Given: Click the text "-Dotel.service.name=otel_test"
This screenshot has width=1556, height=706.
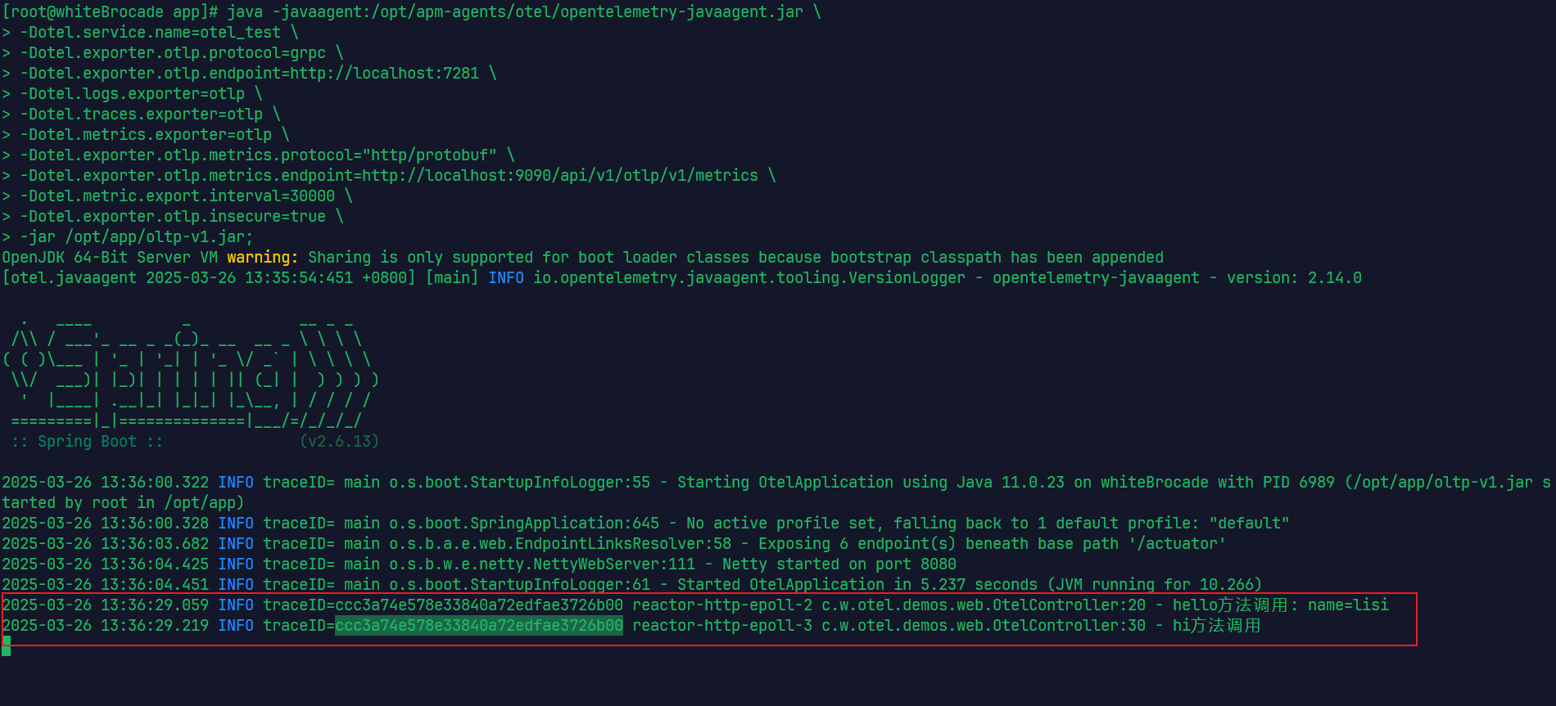Looking at the screenshot, I should tap(151, 33).
